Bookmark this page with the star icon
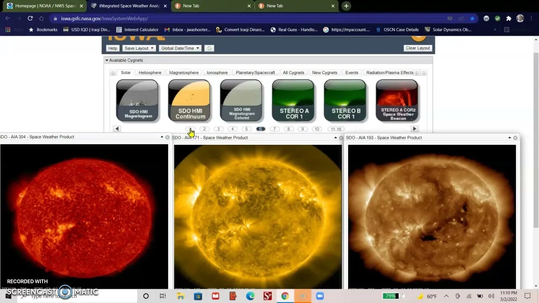The height and width of the screenshot is (303, 539). [x=472, y=19]
